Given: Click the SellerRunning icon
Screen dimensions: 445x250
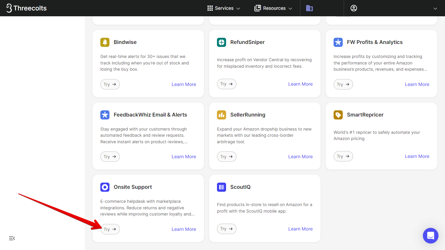Looking at the screenshot, I should [222, 115].
